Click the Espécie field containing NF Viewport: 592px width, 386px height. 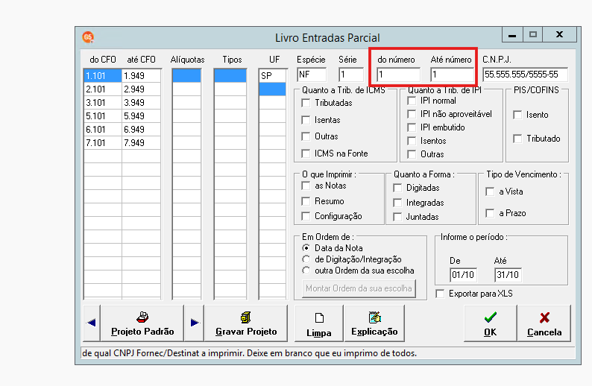(312, 75)
